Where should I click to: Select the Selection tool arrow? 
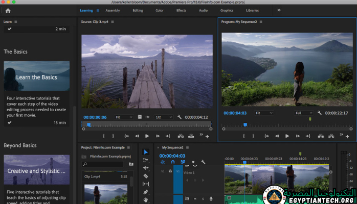click(146, 151)
